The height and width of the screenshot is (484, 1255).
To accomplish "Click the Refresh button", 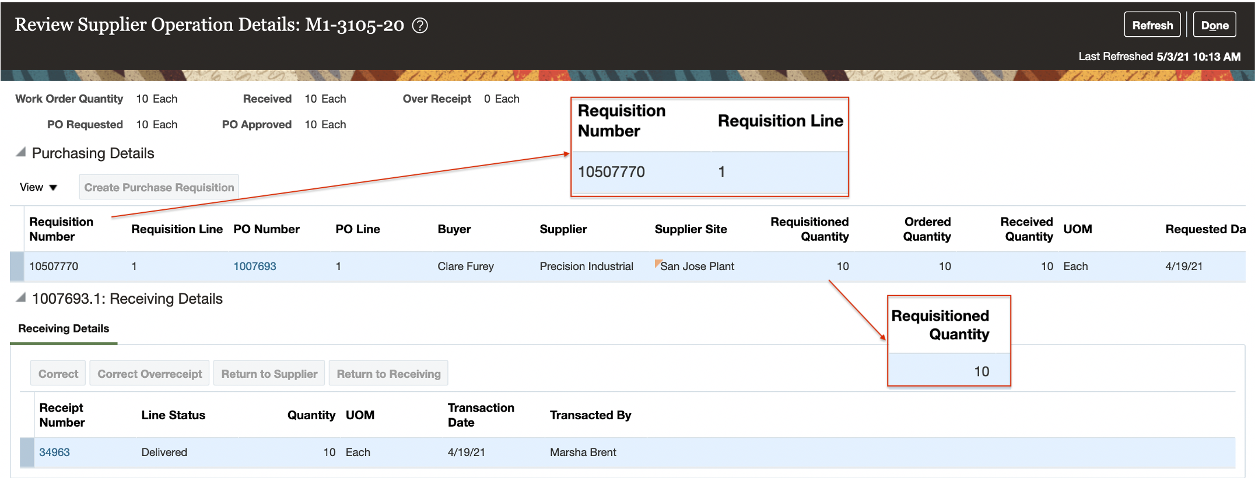I will click(x=1152, y=25).
